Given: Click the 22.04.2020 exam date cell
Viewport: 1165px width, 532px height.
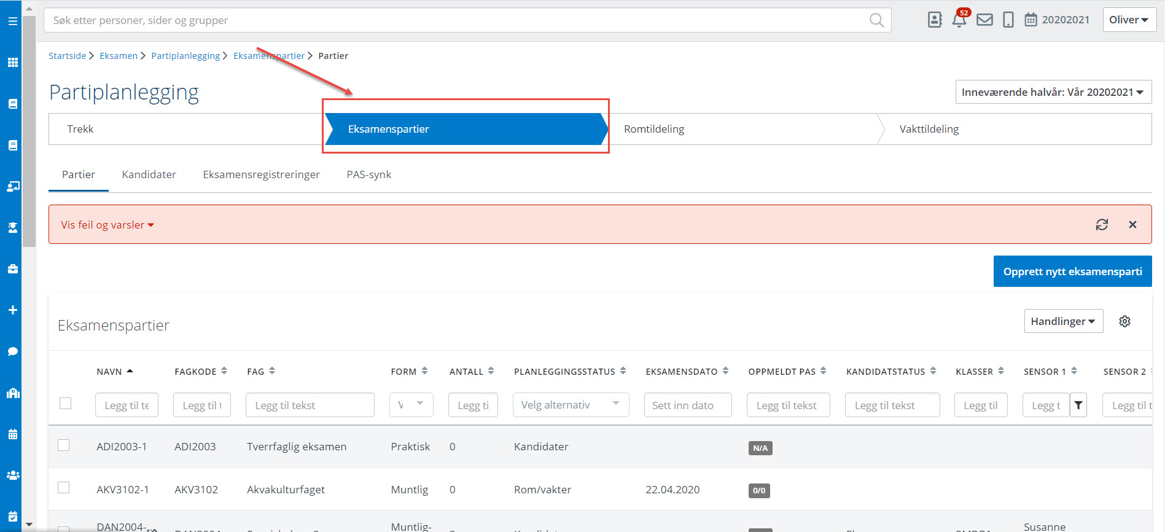Looking at the screenshot, I should [672, 490].
